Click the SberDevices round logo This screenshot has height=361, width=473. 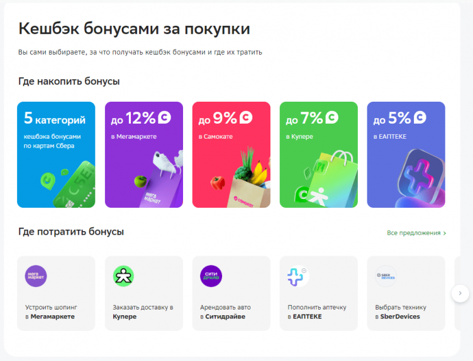click(x=386, y=276)
